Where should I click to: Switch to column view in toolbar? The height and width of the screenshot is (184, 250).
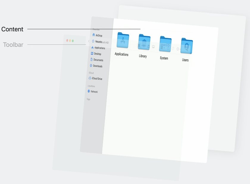tap(149, 46)
